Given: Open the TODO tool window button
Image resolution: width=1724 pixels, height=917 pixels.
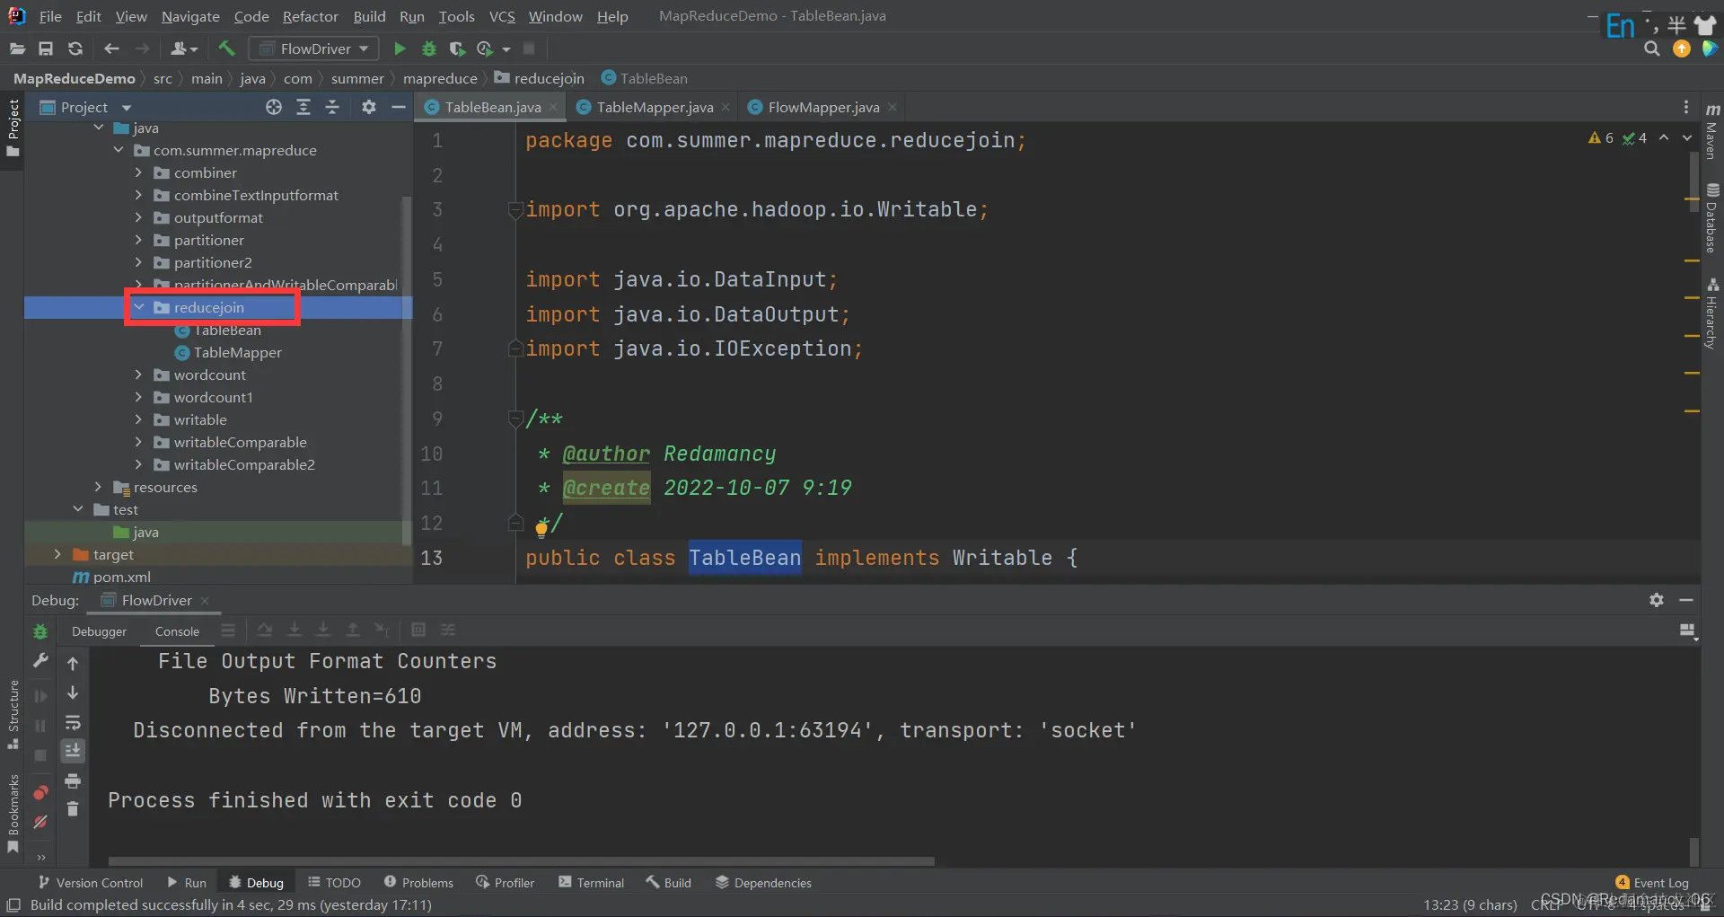Looking at the screenshot, I should [334, 883].
